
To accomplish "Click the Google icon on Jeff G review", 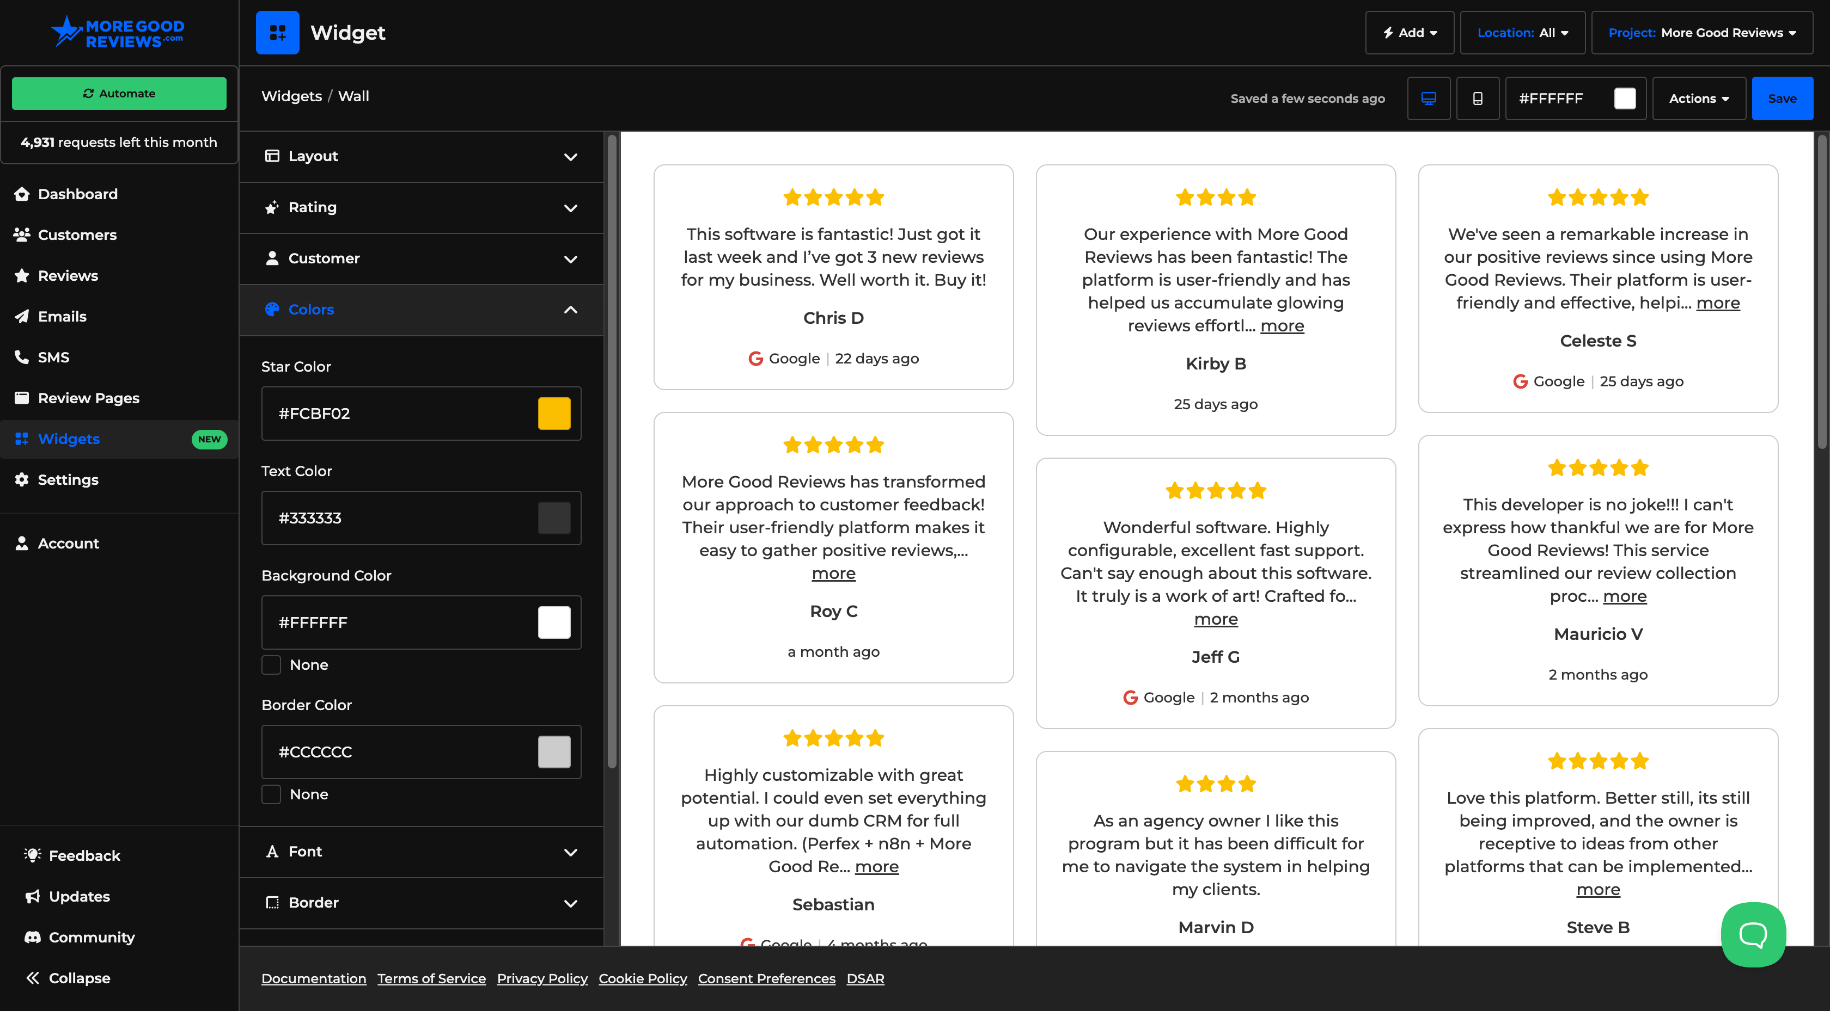I will [x=1130, y=697].
